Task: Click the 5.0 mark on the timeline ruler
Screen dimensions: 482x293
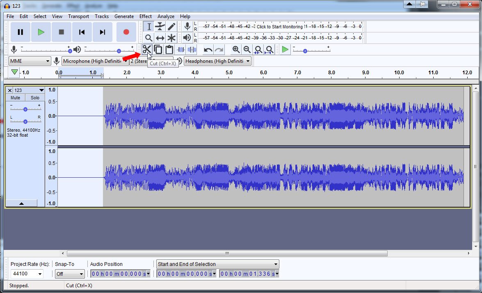Action: pos(229,73)
